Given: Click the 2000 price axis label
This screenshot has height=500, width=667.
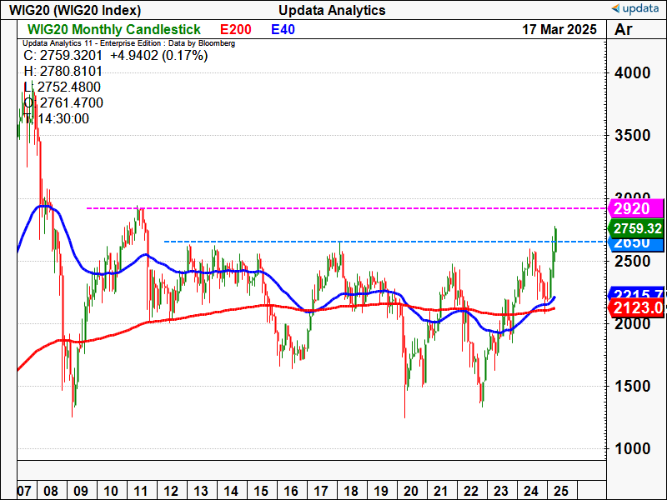Looking at the screenshot, I should tap(633, 324).
